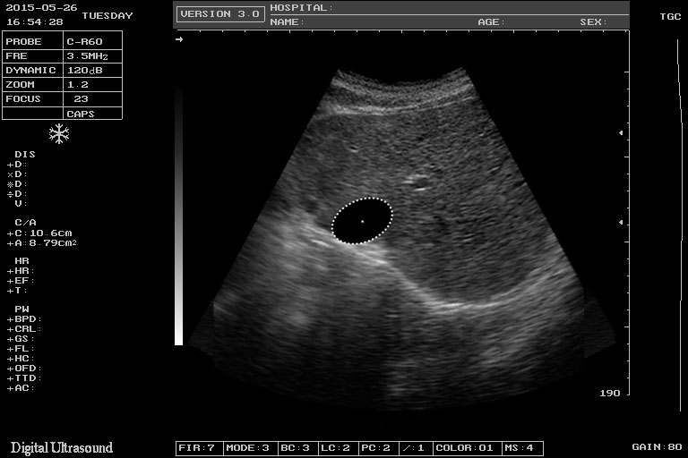Viewport: 688px width, 458px height.
Task: Select the ellipse measurement center dot
Action: (362, 220)
